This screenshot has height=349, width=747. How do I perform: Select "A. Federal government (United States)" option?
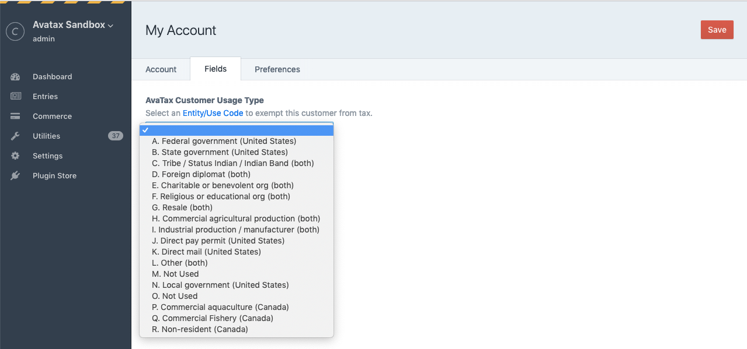[x=224, y=141]
